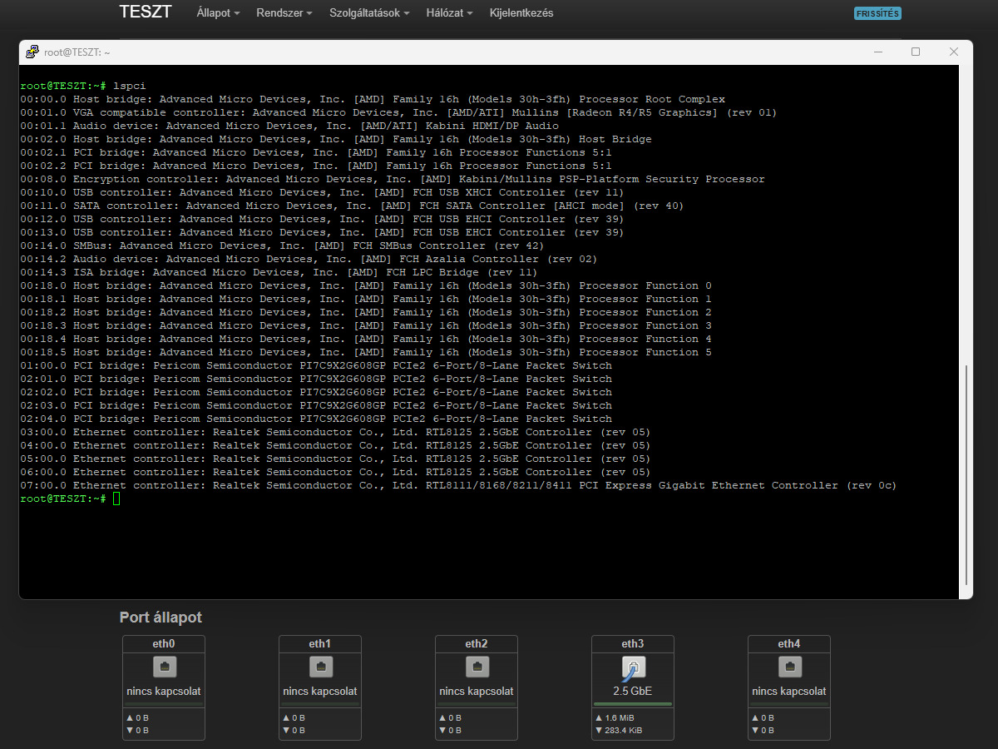Click the eth0 card header label
The width and height of the screenshot is (998, 749).
pos(164,644)
